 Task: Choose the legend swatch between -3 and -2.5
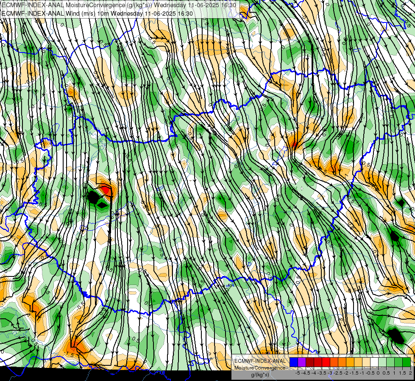[334, 362]
